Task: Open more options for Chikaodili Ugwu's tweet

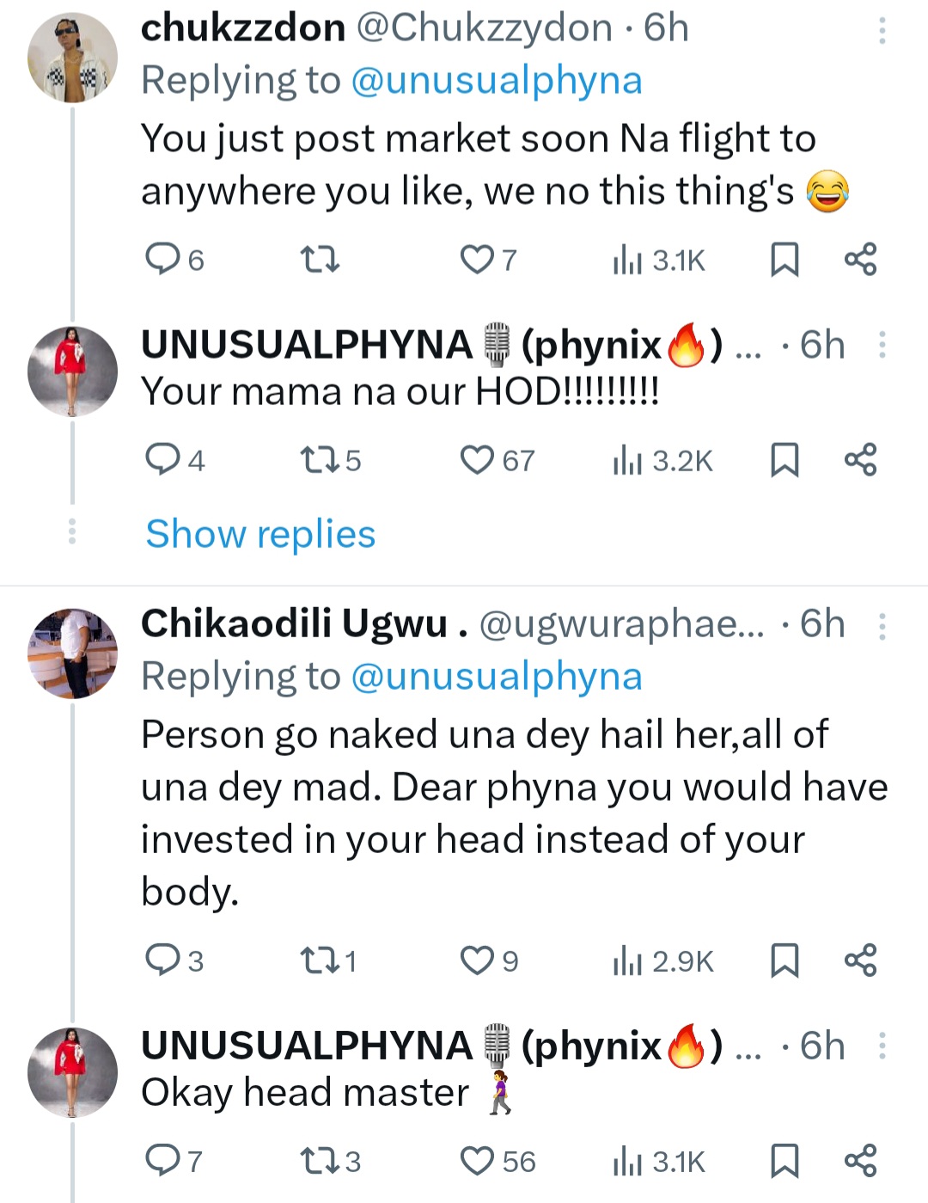Action: (x=882, y=626)
